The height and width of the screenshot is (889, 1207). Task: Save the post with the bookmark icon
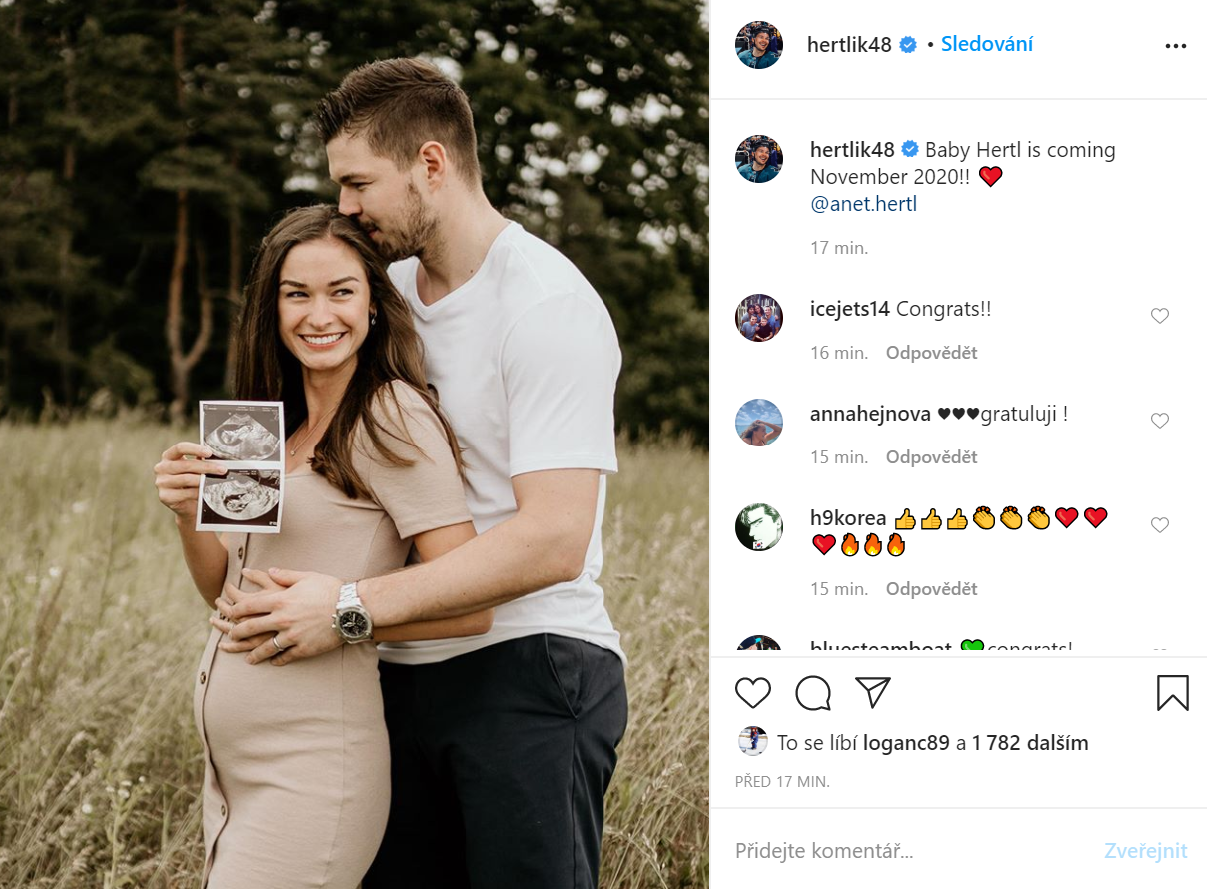pos(1173,693)
